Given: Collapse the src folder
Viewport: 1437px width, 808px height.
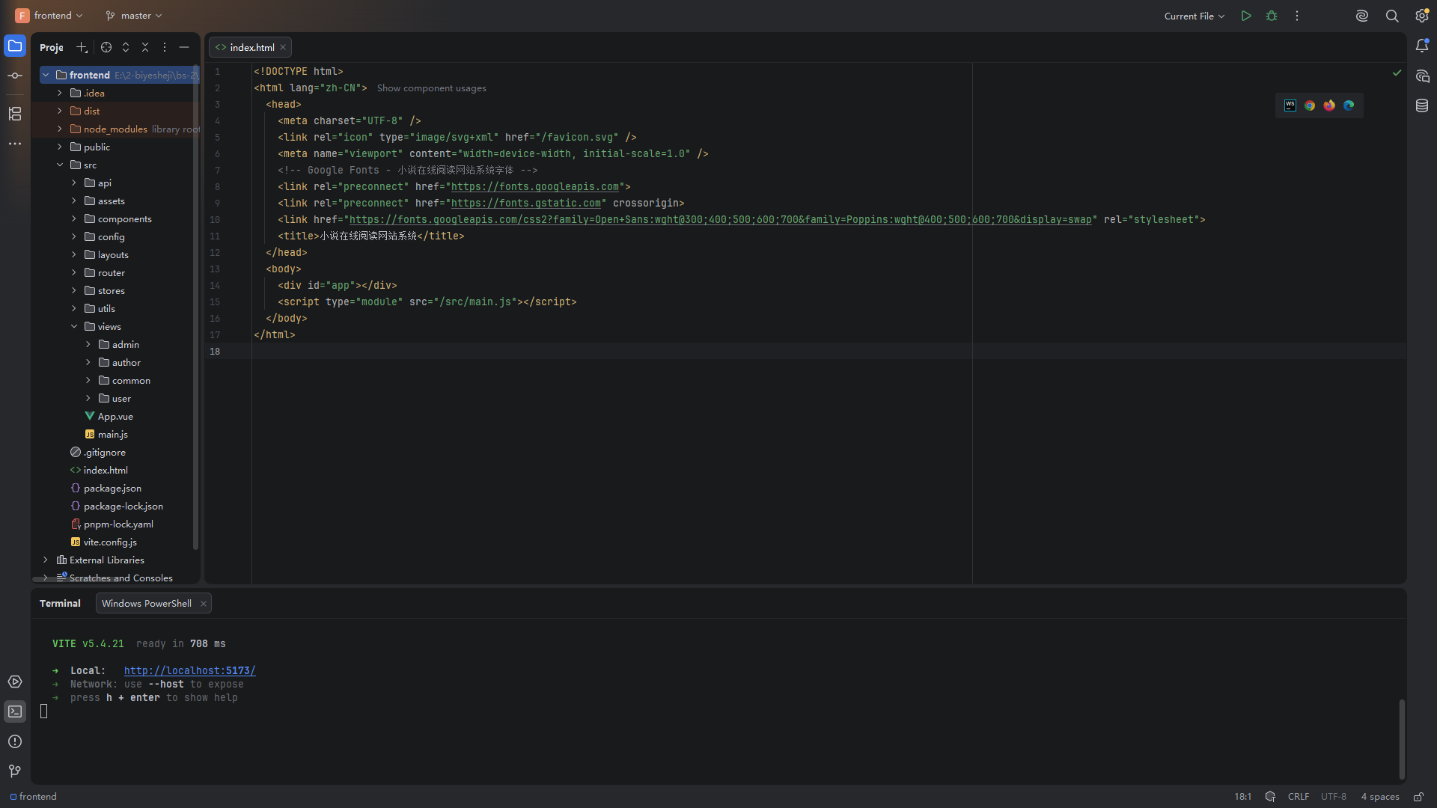Looking at the screenshot, I should point(60,165).
